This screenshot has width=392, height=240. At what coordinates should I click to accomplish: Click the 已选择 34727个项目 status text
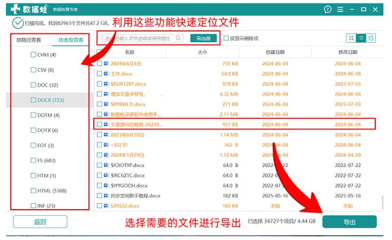[282, 221]
